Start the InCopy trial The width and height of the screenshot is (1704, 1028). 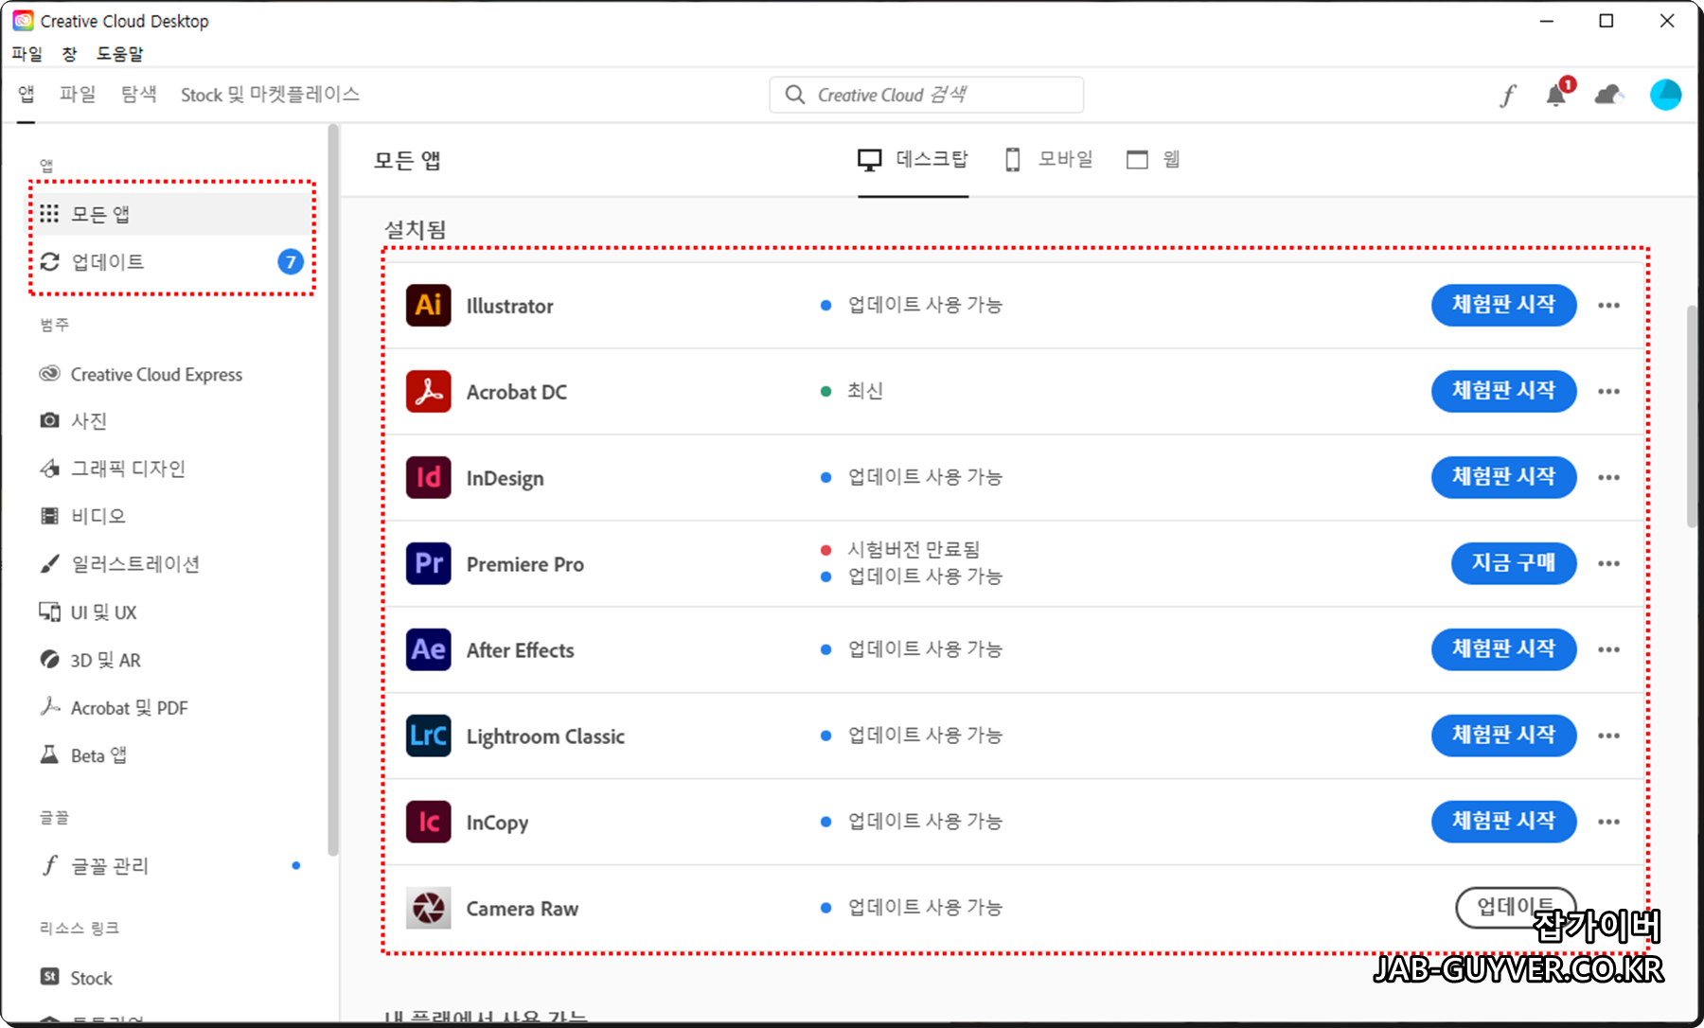click(1503, 822)
